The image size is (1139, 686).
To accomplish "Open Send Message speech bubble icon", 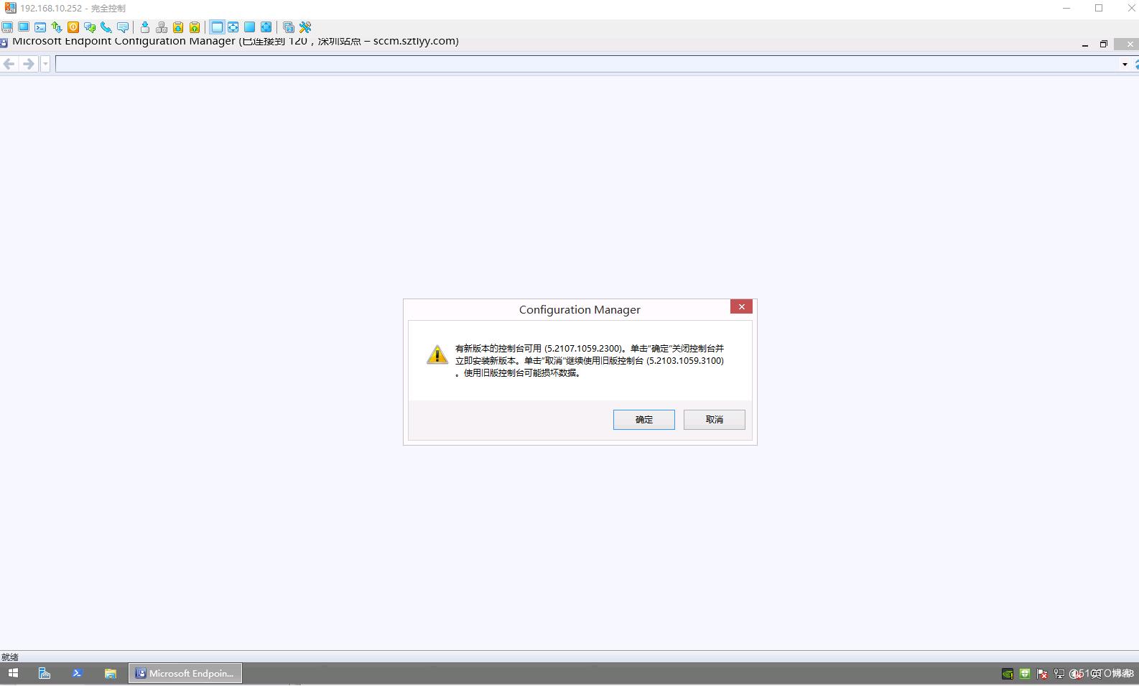I will coord(123,27).
